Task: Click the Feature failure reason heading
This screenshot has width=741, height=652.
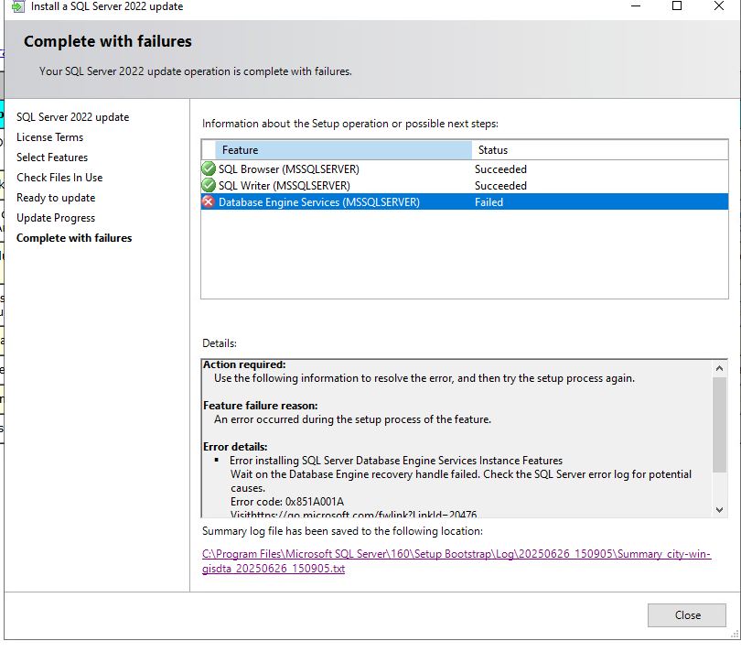Action: point(261,406)
